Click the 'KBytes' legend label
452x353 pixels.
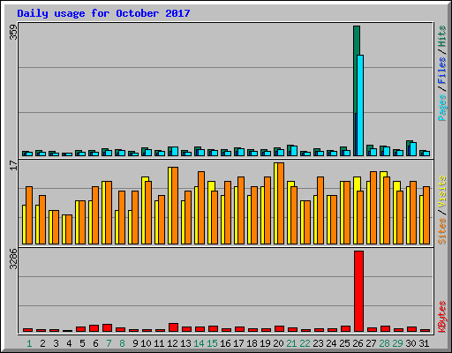click(441, 317)
